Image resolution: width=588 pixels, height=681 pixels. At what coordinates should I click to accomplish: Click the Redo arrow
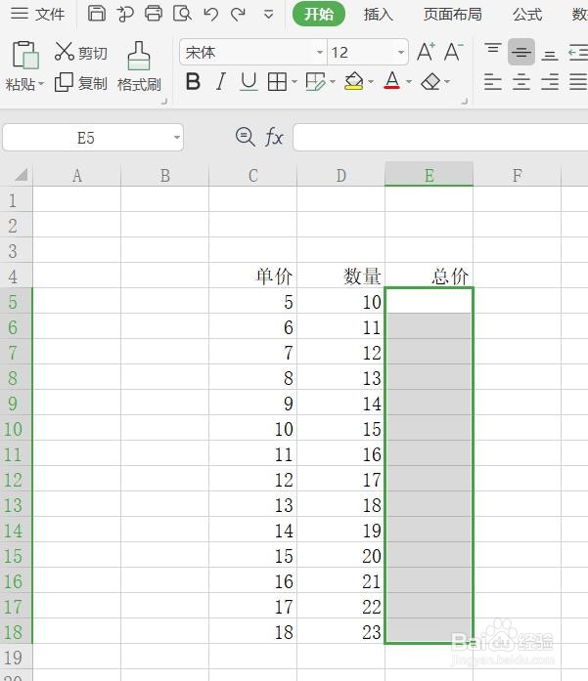238,15
